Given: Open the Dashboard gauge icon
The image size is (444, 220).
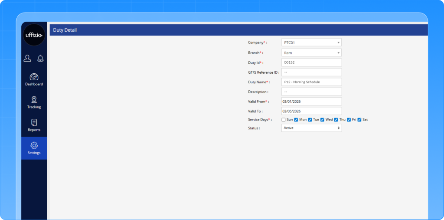Looking at the screenshot, I should (34, 77).
